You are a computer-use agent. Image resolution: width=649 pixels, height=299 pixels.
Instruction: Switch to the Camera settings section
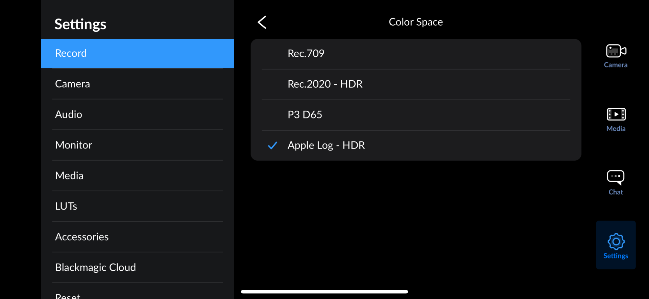point(137,84)
